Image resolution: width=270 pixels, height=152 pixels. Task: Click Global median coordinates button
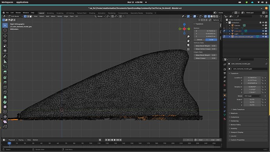(x=200, y=40)
